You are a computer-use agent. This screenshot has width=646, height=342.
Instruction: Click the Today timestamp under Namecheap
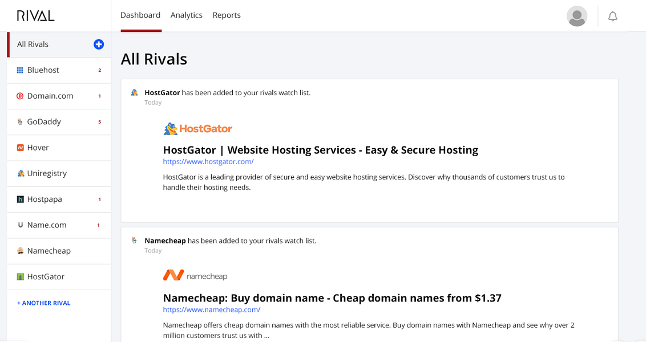pyautogui.click(x=153, y=251)
